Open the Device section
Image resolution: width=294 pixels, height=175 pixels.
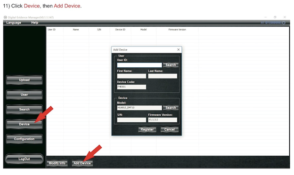(x=24, y=124)
